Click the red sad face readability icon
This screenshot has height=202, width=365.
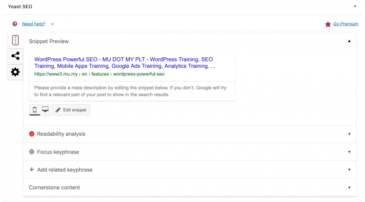(32, 134)
